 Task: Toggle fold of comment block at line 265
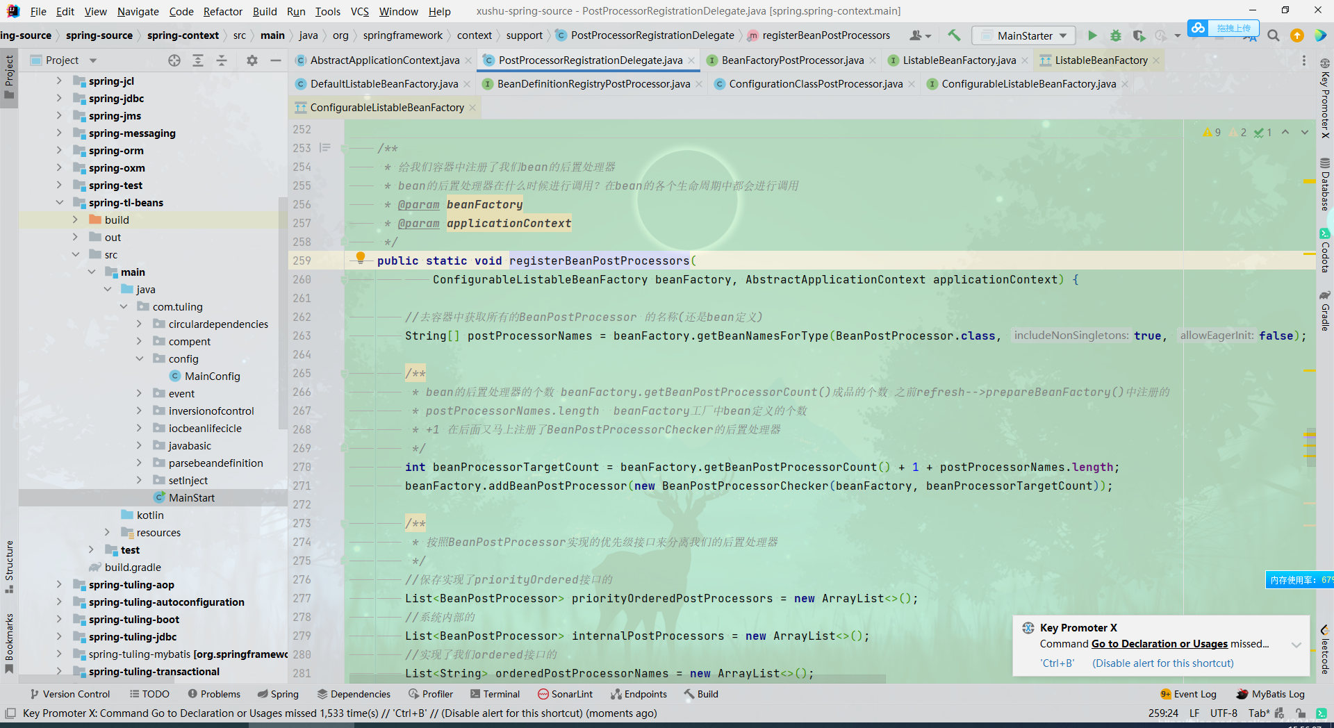point(344,373)
